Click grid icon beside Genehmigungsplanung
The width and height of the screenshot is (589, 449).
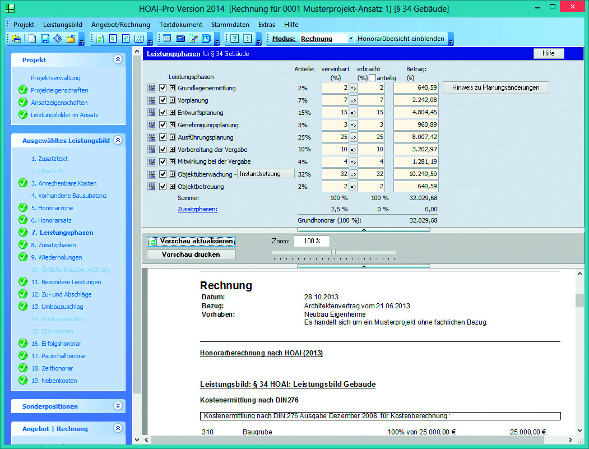point(152,125)
